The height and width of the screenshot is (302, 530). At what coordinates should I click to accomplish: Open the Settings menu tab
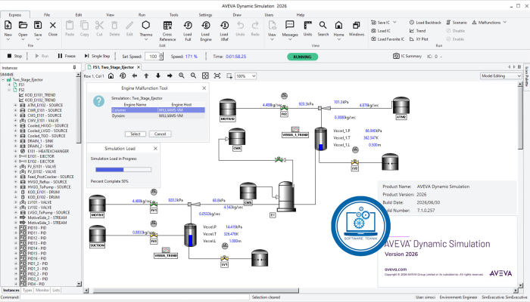click(x=205, y=15)
